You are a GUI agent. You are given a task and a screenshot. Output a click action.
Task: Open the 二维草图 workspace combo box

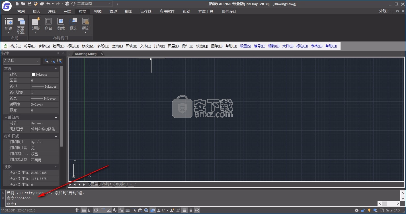point(94,4)
